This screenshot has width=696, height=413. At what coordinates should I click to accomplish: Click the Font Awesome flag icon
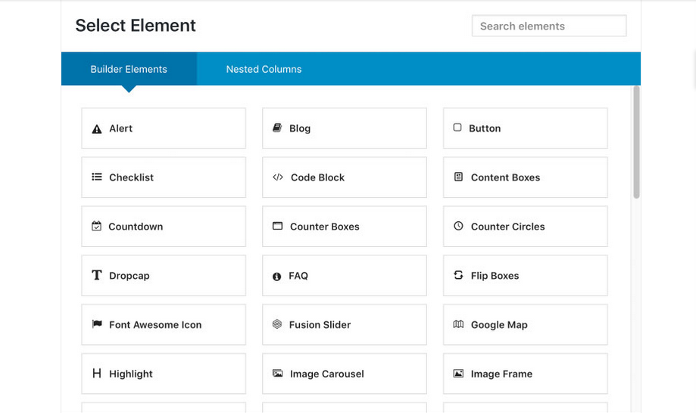tap(97, 324)
